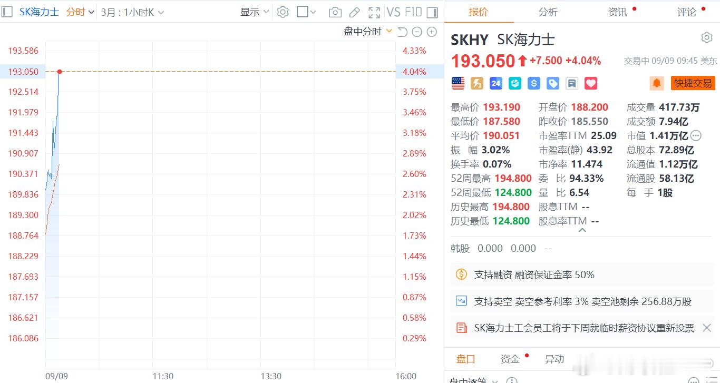This screenshot has height=383, width=720.
Task: Open the 显示 display options dropdown
Action: pos(255,12)
